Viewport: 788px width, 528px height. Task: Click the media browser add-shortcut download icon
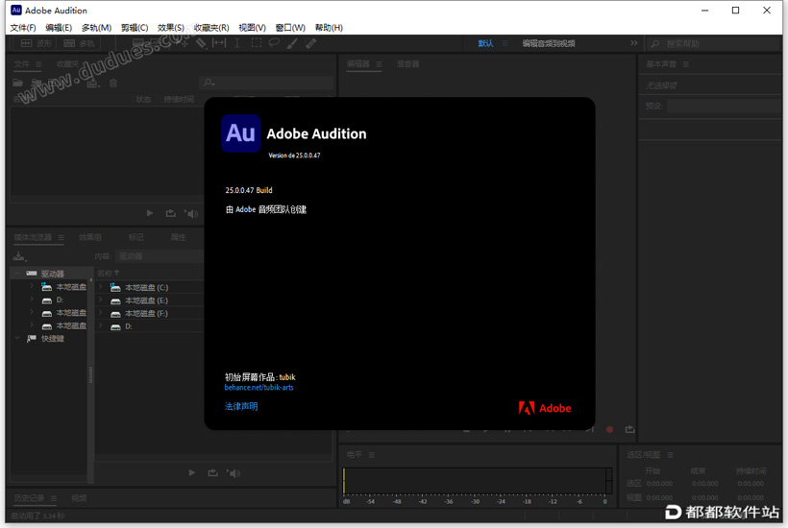[x=19, y=256]
